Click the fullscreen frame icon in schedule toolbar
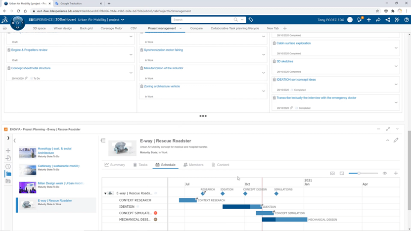 tap(342, 173)
